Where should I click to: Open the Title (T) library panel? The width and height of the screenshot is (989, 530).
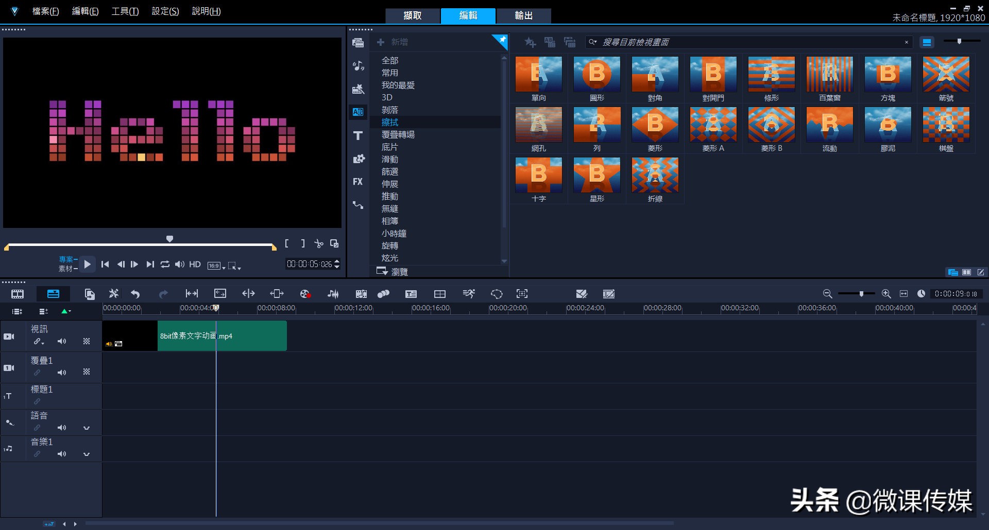pos(358,135)
